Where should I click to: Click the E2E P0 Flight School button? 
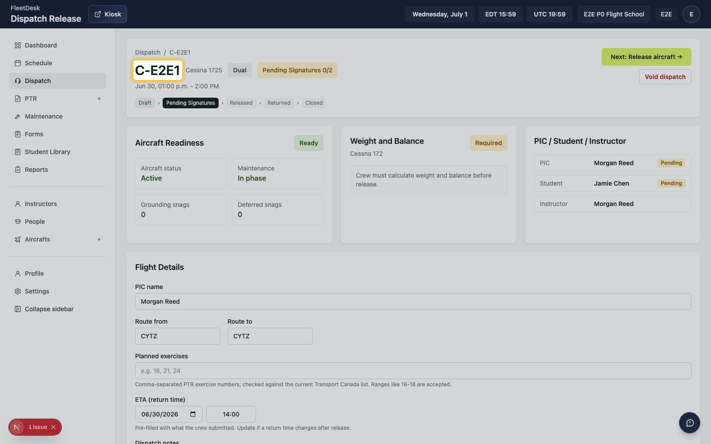pyautogui.click(x=614, y=14)
